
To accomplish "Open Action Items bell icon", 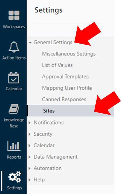I will (x=14, y=47).
